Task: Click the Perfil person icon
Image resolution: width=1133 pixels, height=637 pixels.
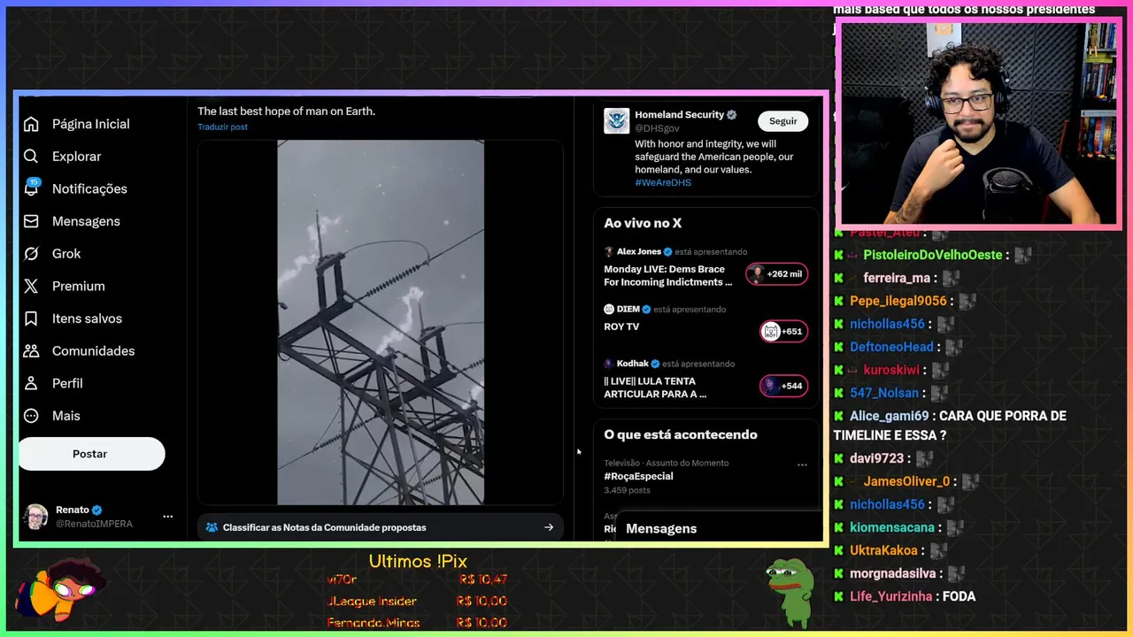Action: tap(31, 383)
